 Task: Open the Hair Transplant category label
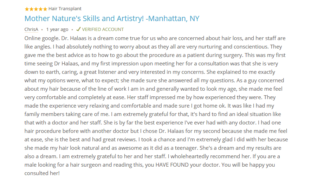point(65,9)
